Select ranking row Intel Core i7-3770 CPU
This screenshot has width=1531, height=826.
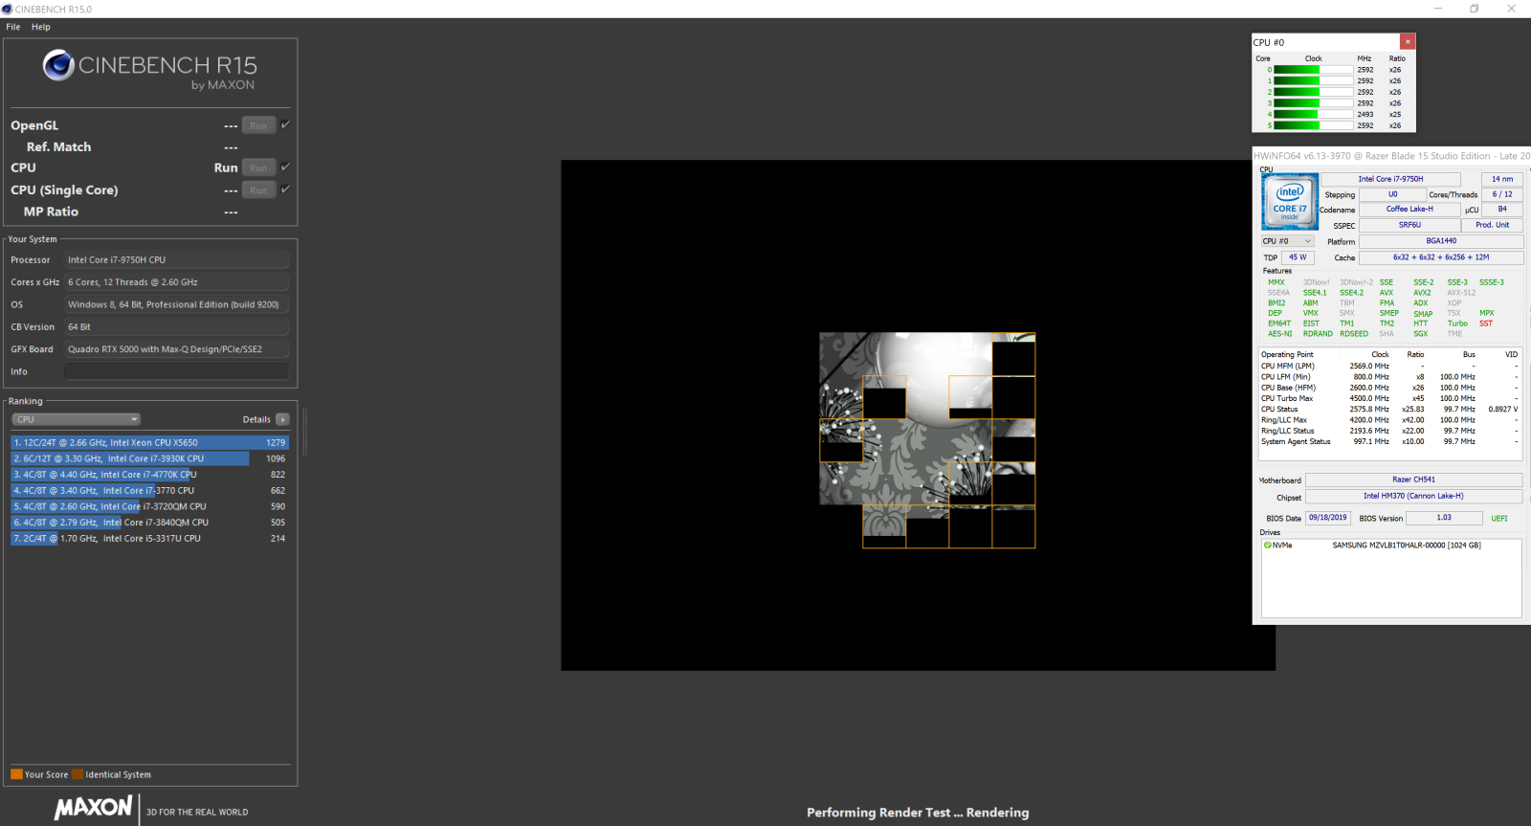pyautogui.click(x=149, y=490)
